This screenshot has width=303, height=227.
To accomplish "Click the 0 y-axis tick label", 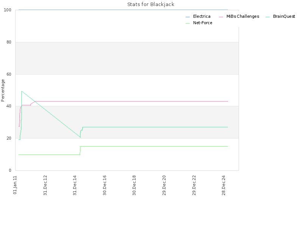I will (x=10, y=170).
